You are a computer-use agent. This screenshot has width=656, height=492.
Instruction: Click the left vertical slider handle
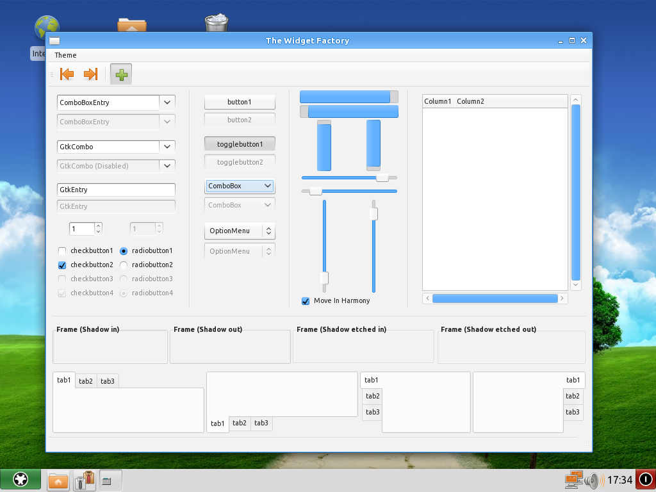point(324,278)
